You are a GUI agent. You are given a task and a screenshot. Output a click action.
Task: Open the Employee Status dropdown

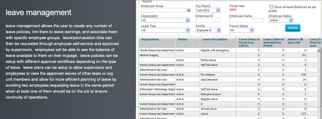[x=281, y=20]
